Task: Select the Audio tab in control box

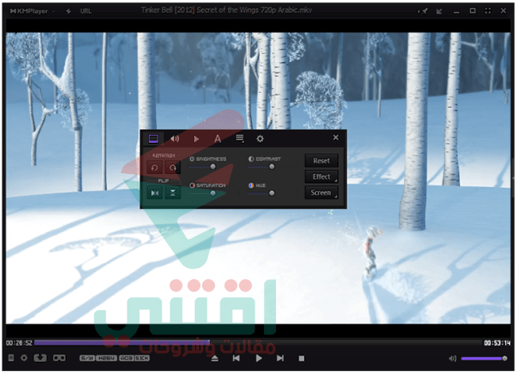Action: pyautogui.click(x=175, y=138)
